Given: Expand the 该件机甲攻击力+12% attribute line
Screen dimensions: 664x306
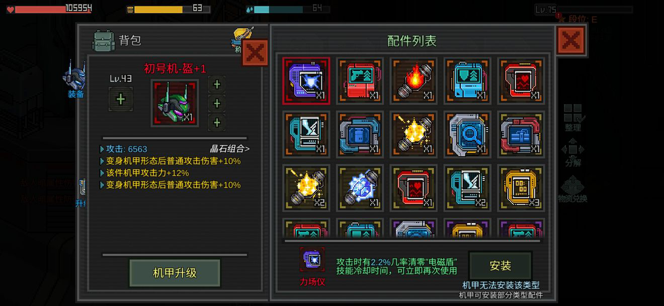Looking at the screenshot, I should [144, 173].
